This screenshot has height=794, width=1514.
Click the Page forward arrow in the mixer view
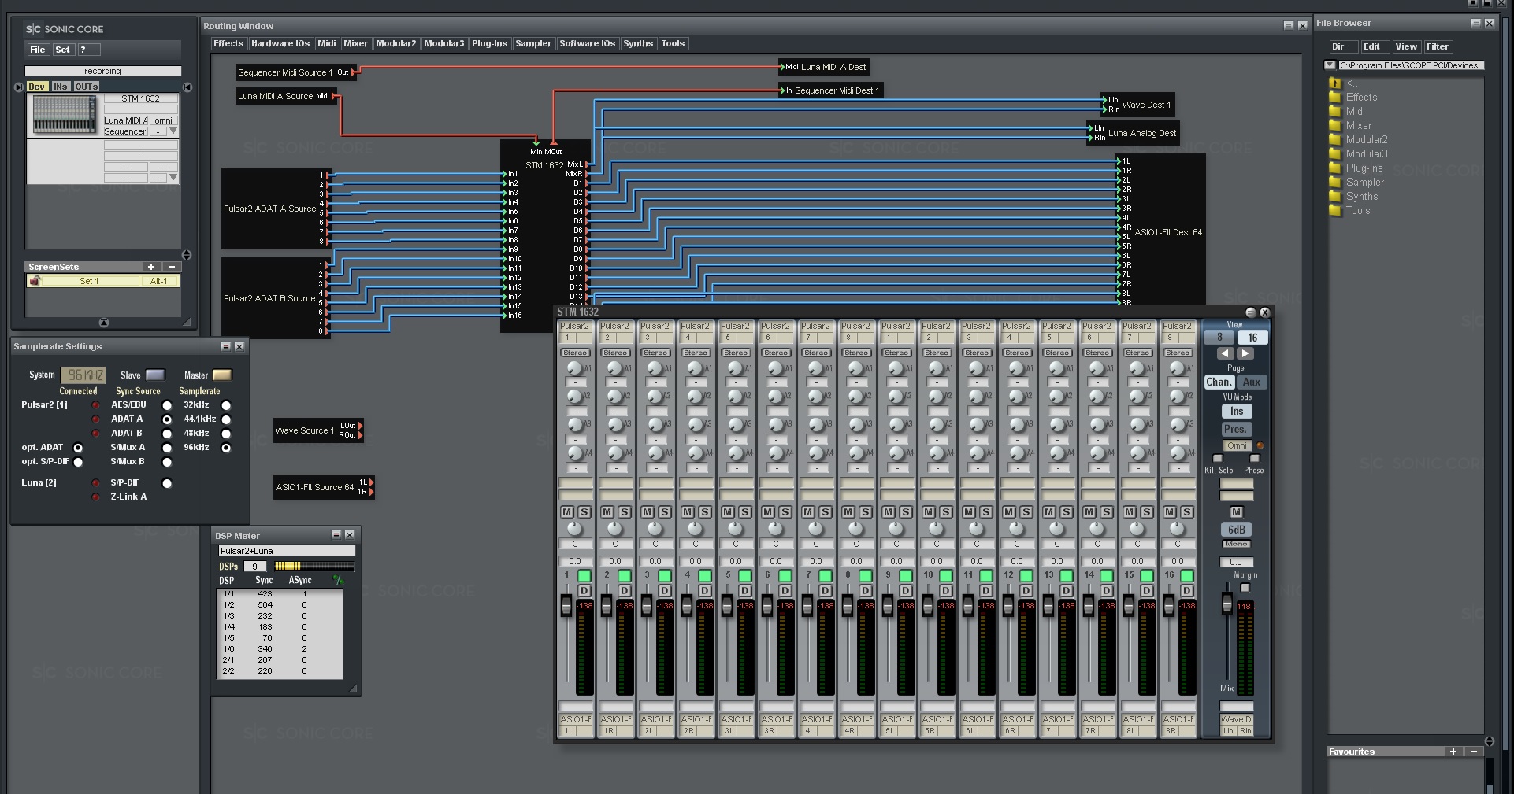tap(1245, 353)
